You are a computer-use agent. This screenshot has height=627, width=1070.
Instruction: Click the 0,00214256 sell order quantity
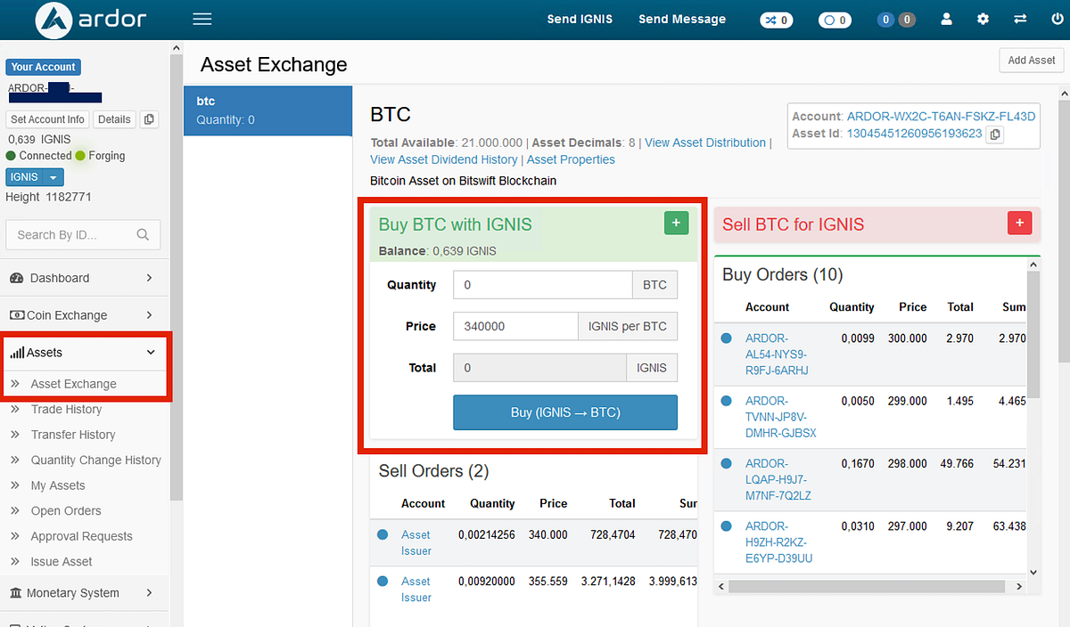pyautogui.click(x=487, y=534)
